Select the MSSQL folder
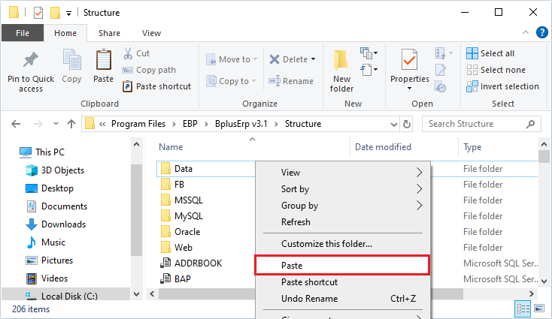This screenshot has width=552, height=319. click(188, 200)
